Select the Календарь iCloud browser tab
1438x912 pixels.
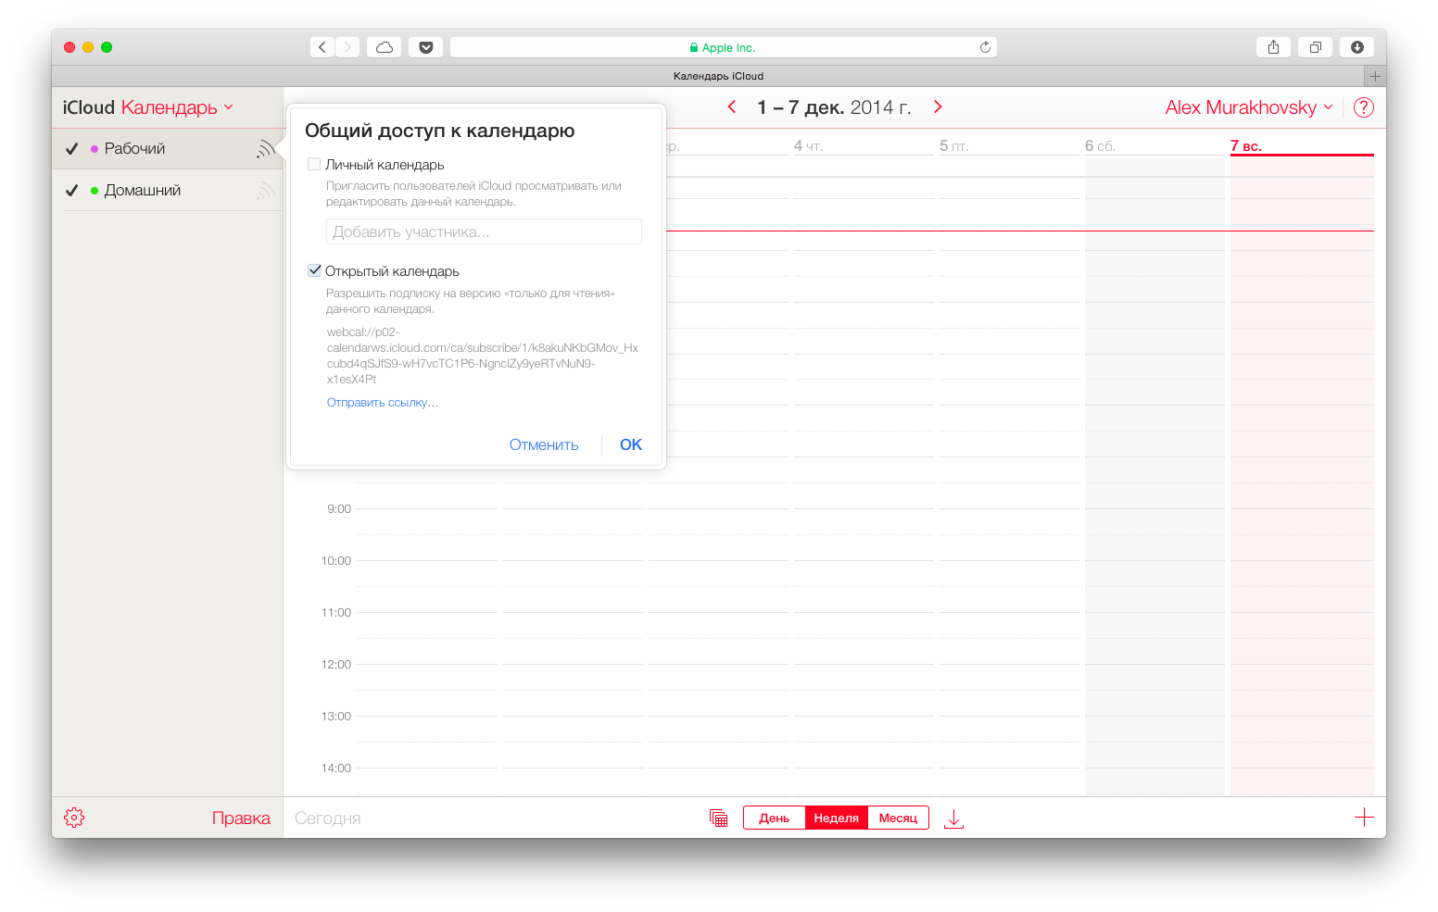coord(718,76)
